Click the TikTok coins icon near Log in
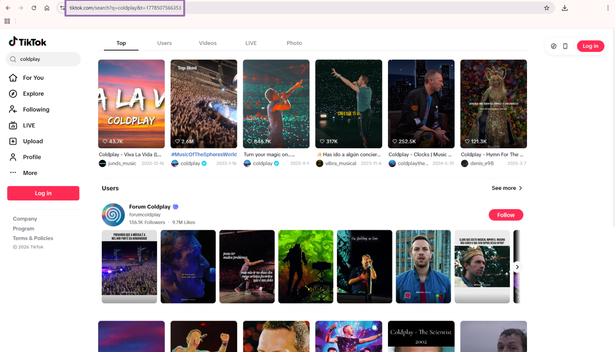This screenshot has height=352, width=615. [553, 46]
